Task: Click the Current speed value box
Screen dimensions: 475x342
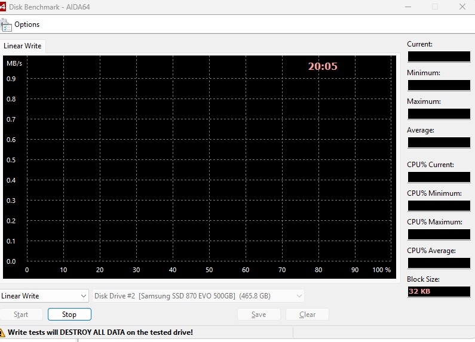Action: click(x=439, y=57)
